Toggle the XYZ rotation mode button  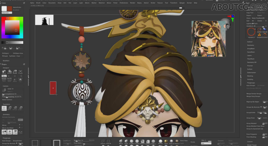coord(4,76)
